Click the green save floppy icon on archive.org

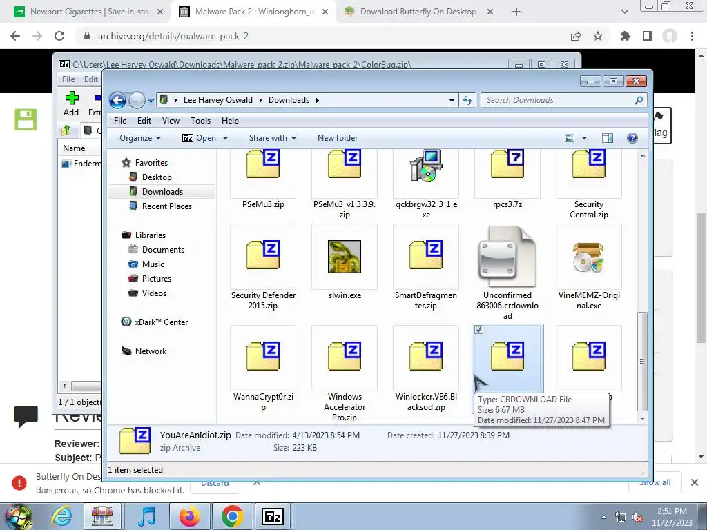pos(26,119)
